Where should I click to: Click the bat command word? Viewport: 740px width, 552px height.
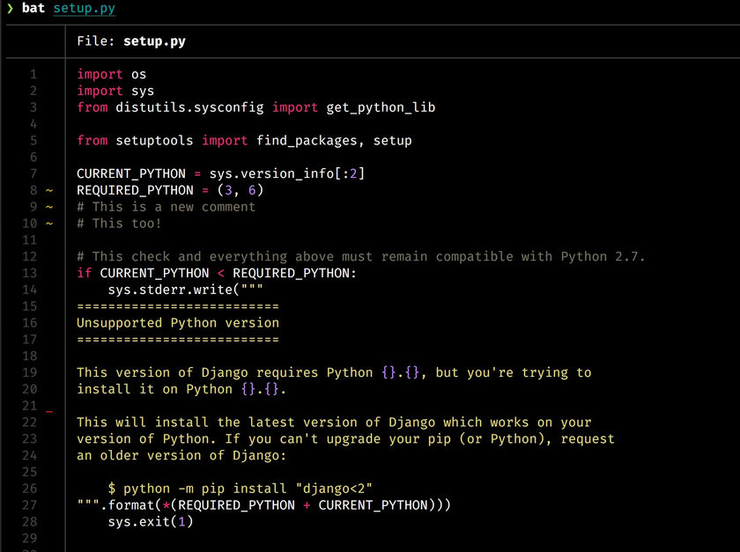tap(33, 9)
